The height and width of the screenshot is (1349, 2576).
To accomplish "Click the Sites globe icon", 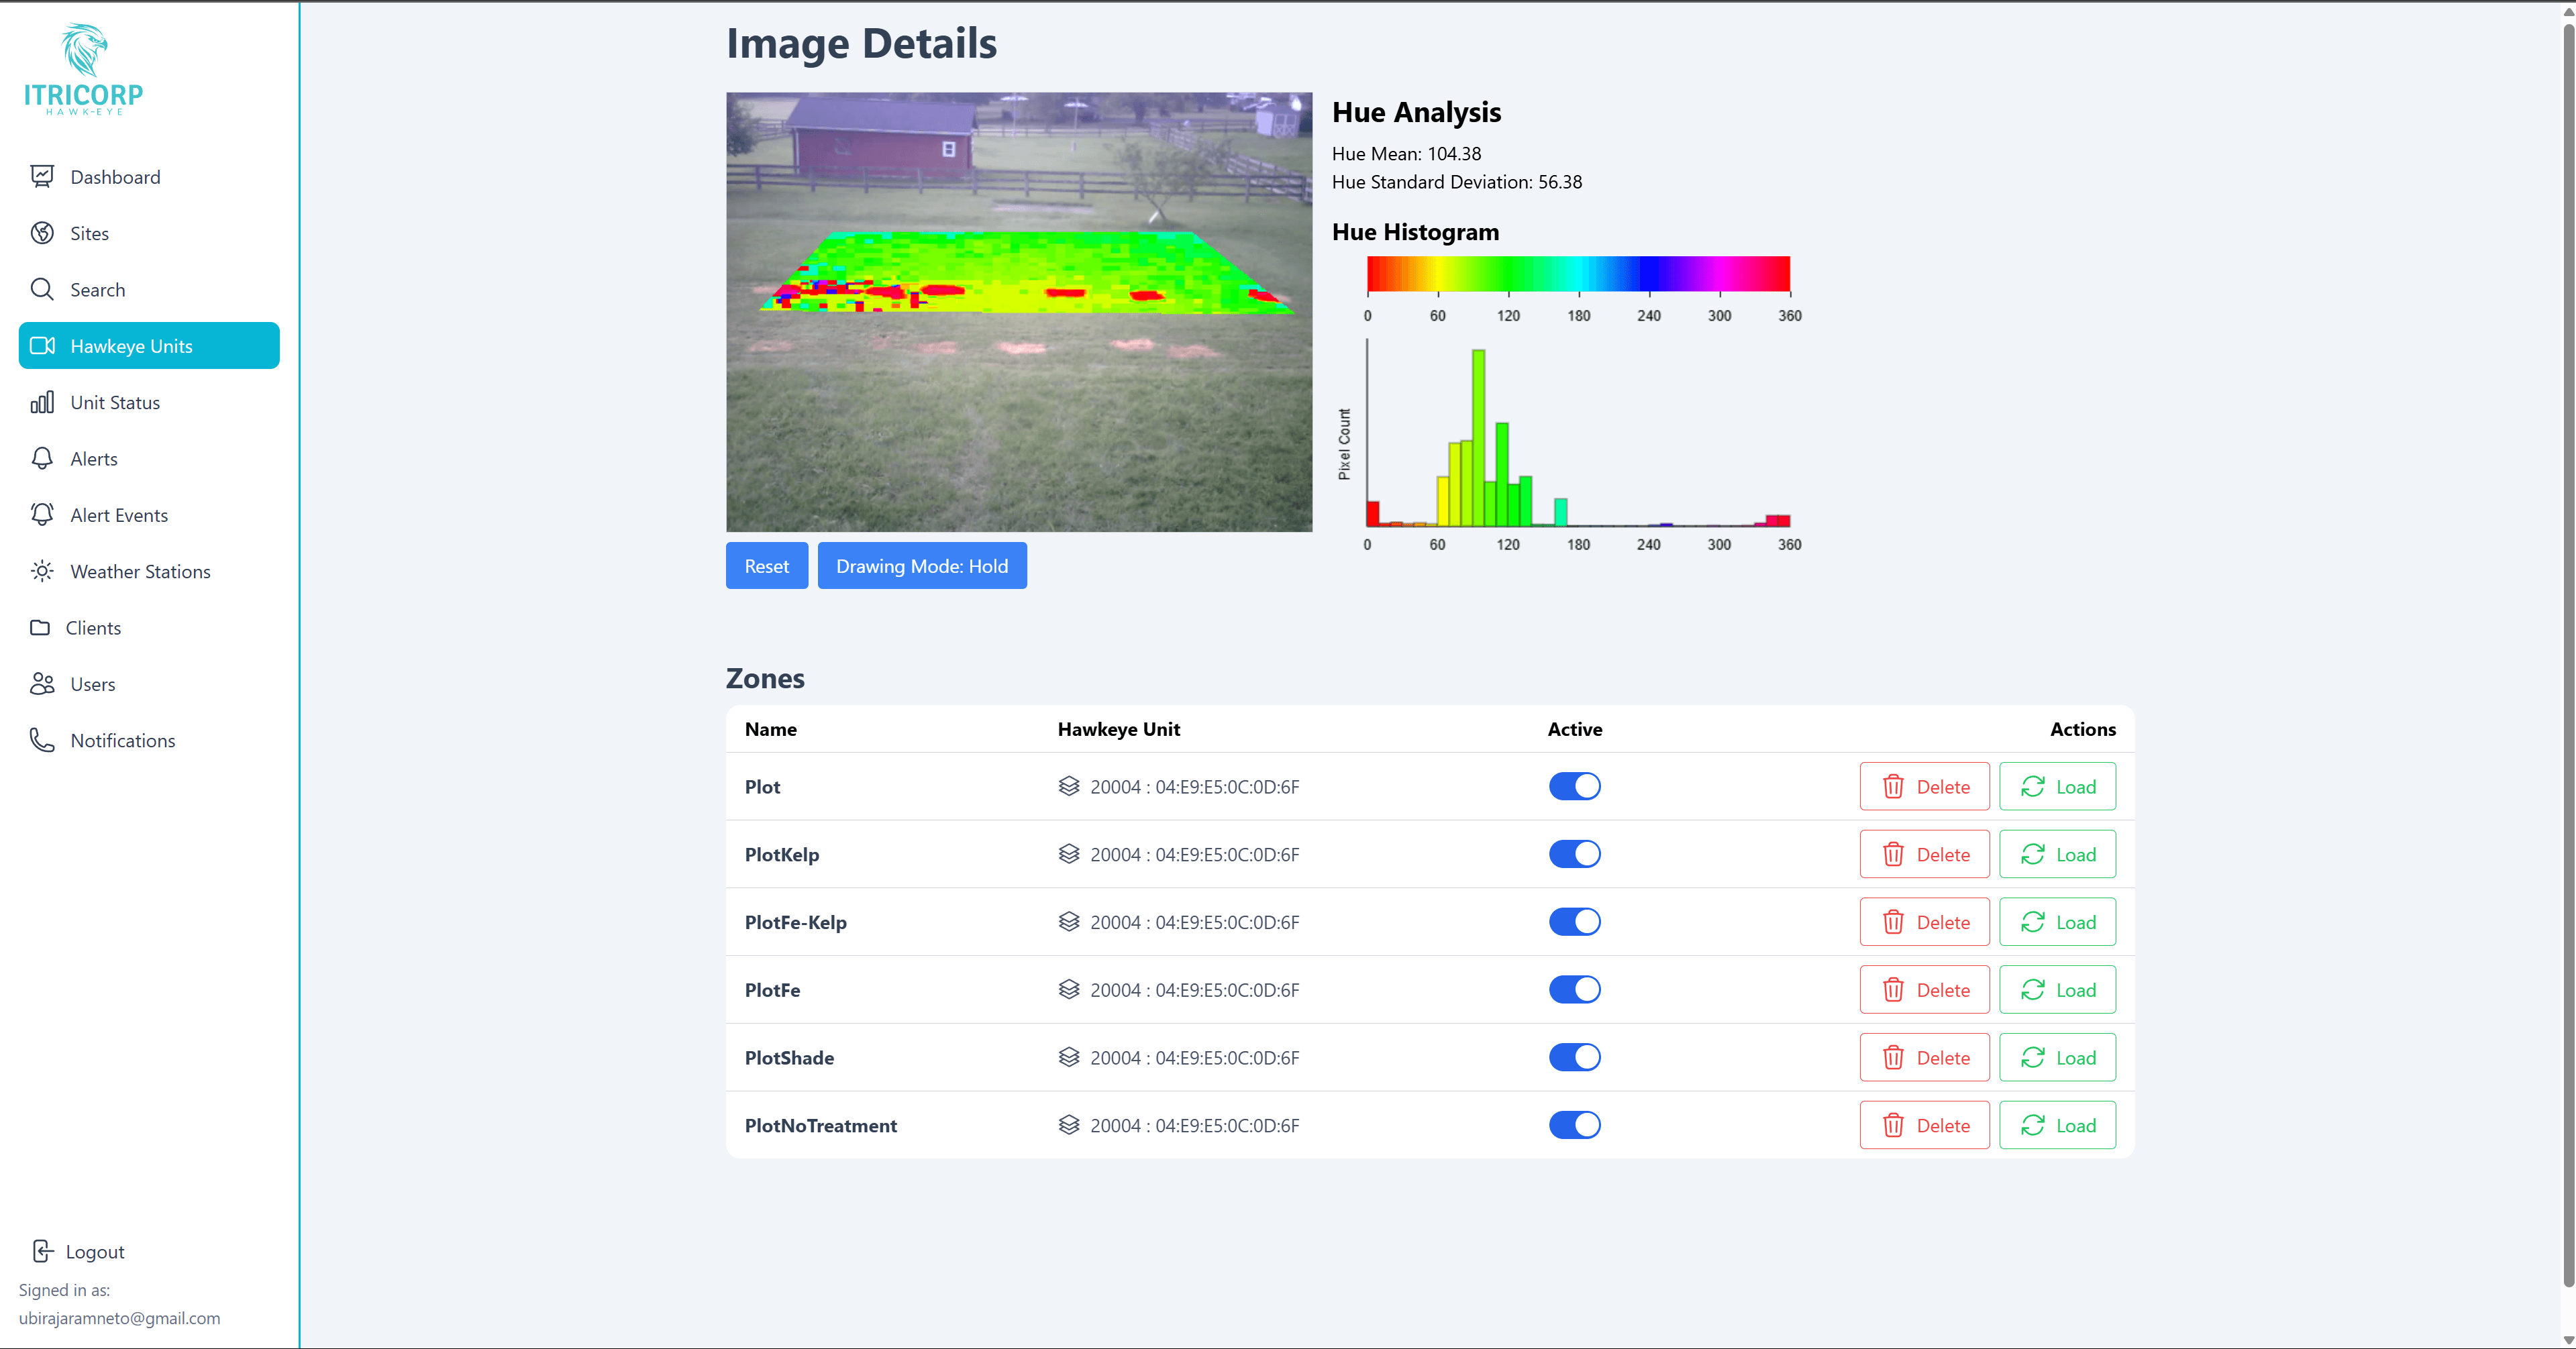I will [x=42, y=233].
